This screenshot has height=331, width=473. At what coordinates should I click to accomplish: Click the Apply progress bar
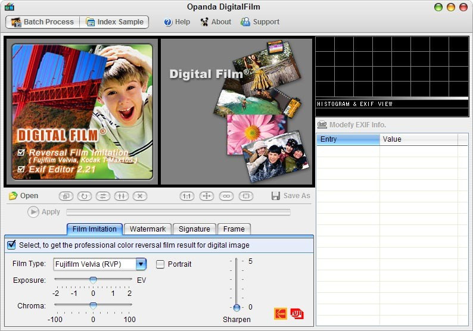(x=178, y=212)
